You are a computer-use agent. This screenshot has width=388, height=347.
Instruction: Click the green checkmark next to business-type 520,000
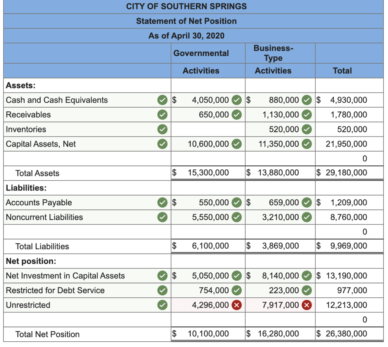[307, 129]
